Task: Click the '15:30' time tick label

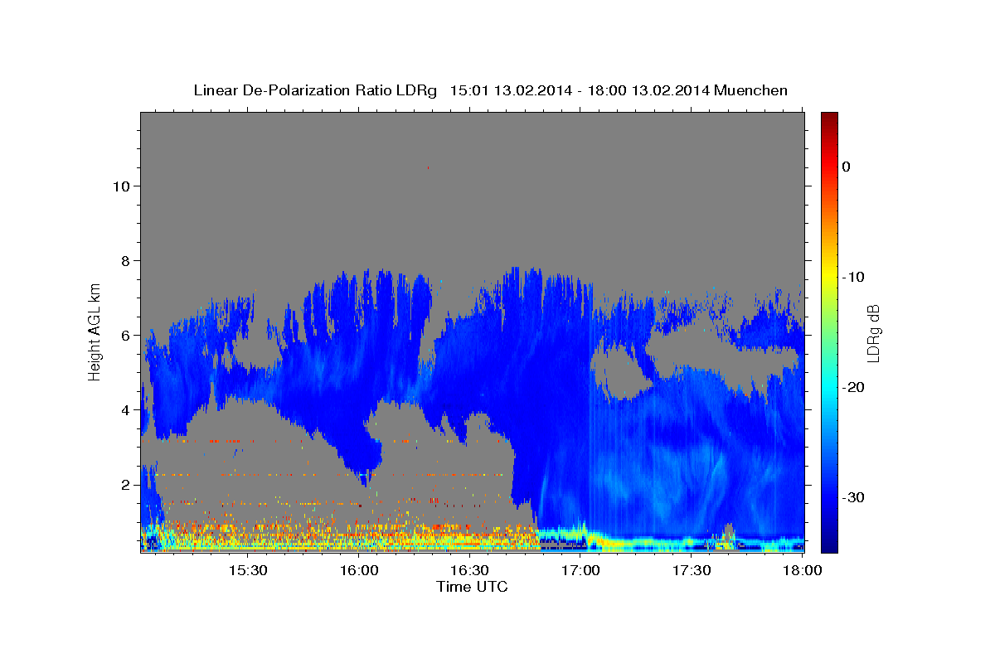Action: [x=248, y=570]
